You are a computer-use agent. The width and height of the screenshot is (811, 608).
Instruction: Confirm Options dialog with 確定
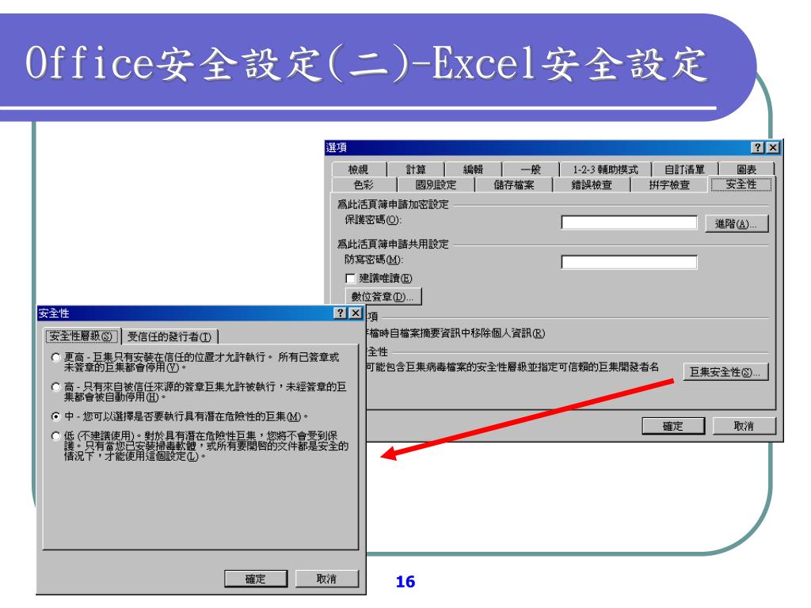[x=673, y=426]
